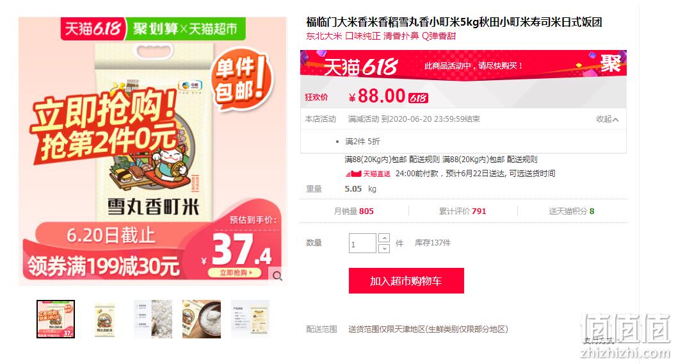This screenshot has height=364, width=676.
Task: Select the first promo thumbnail
Action: click(56, 319)
